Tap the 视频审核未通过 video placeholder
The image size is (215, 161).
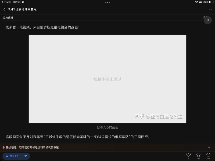pyautogui.click(x=107, y=79)
